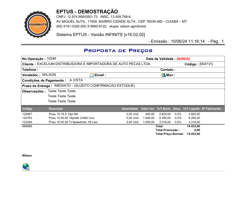Click the Nº Fabricante column header
This screenshot has width=244, height=198.
click(211, 109)
